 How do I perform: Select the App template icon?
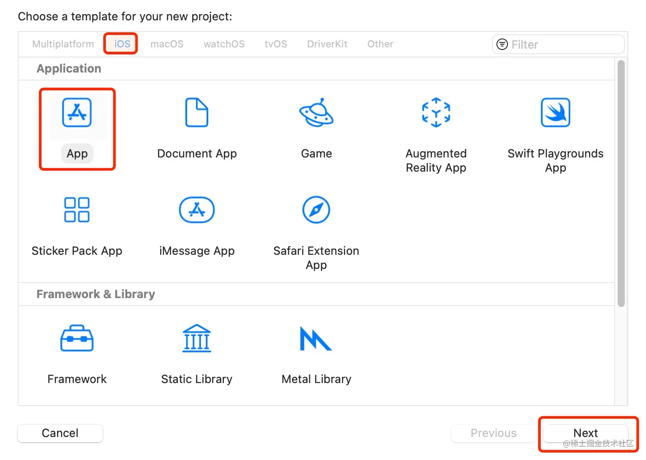tap(77, 113)
